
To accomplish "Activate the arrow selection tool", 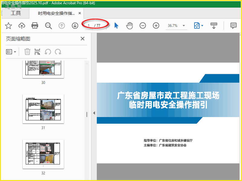I will tap(116, 26).
